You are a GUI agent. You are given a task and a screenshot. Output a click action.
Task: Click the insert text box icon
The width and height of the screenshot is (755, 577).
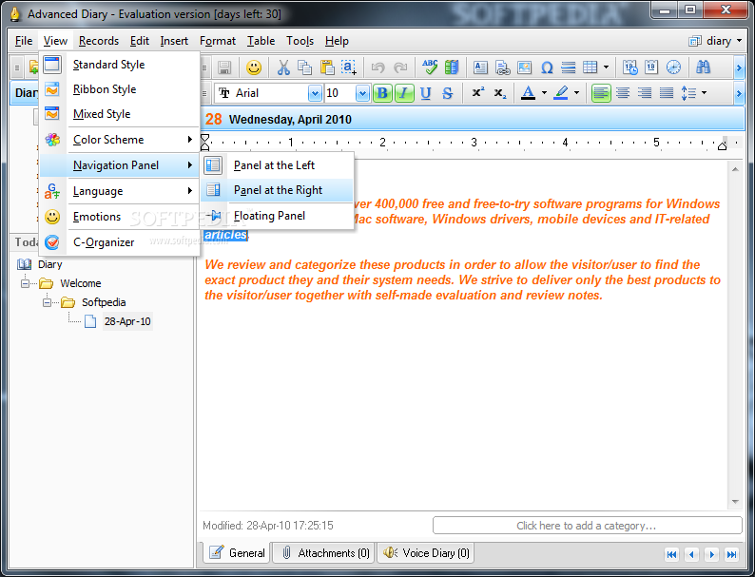coord(480,67)
